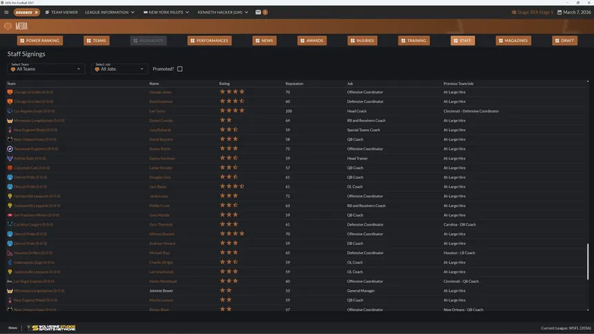Open the Power Ranking tab
Image resolution: width=594 pixels, height=334 pixels.
coord(40,41)
